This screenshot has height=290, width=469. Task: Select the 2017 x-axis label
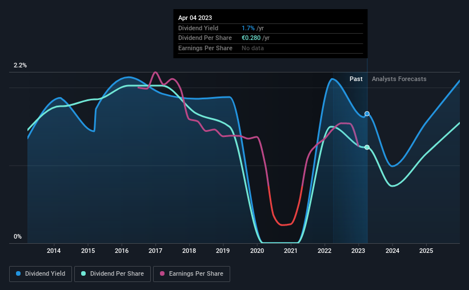(155, 251)
